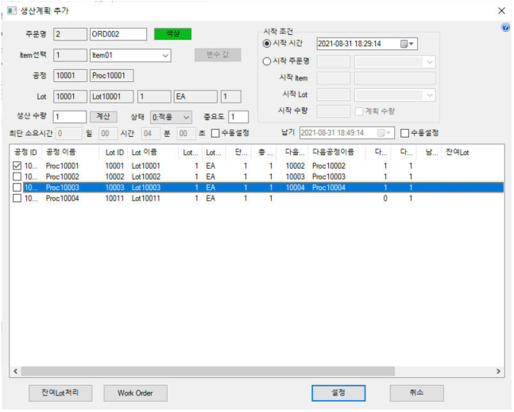Expand the Item01 selection dropdown
The image size is (514, 412).
pos(165,56)
